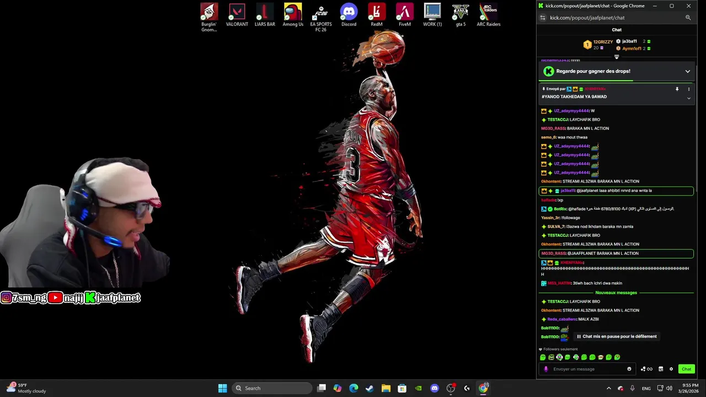Click the ja3ba11 highlighted chat message
Screen dimensions: 706x397
coord(616,191)
